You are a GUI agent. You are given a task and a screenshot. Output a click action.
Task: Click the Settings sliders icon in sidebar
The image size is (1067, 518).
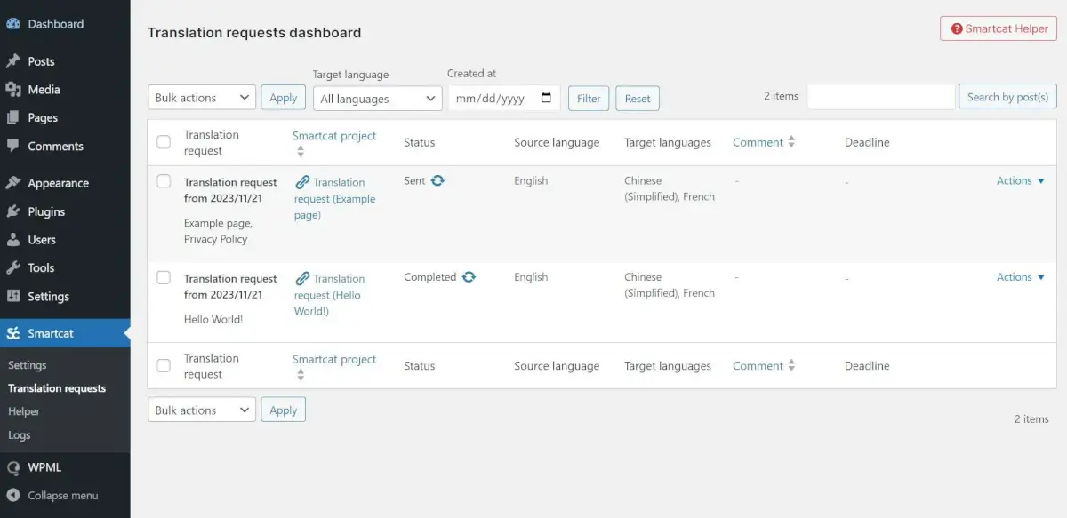[x=13, y=296]
